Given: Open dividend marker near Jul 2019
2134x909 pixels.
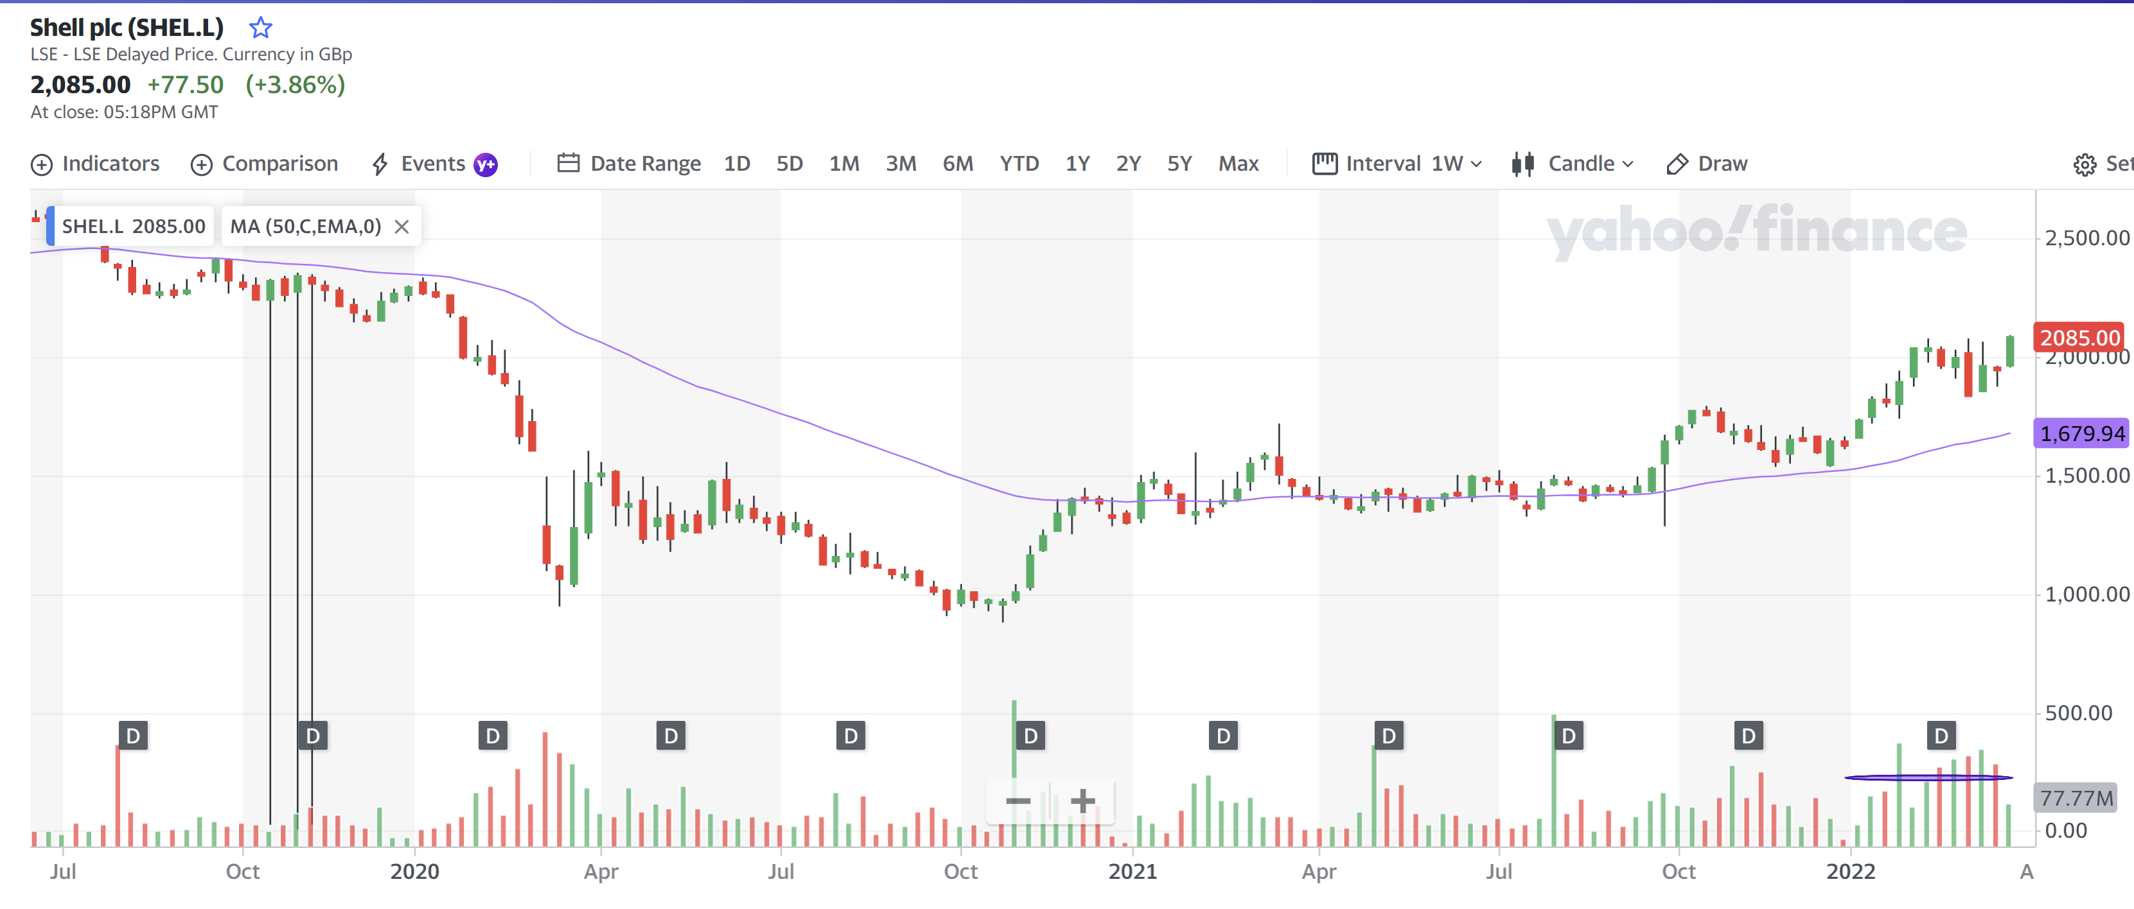Looking at the screenshot, I should [134, 736].
